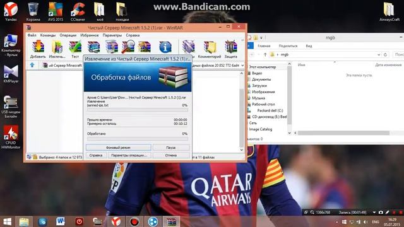
Task: Click the Обработано total progress bar
Action: [x=138, y=139]
